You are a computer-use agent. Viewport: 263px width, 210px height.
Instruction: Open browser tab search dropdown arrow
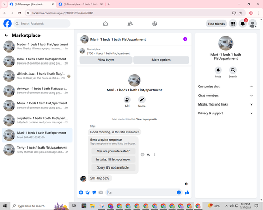(x=4, y=4)
